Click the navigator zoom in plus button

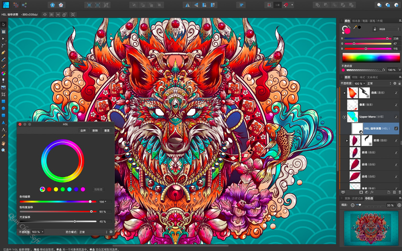click(x=399, y=205)
